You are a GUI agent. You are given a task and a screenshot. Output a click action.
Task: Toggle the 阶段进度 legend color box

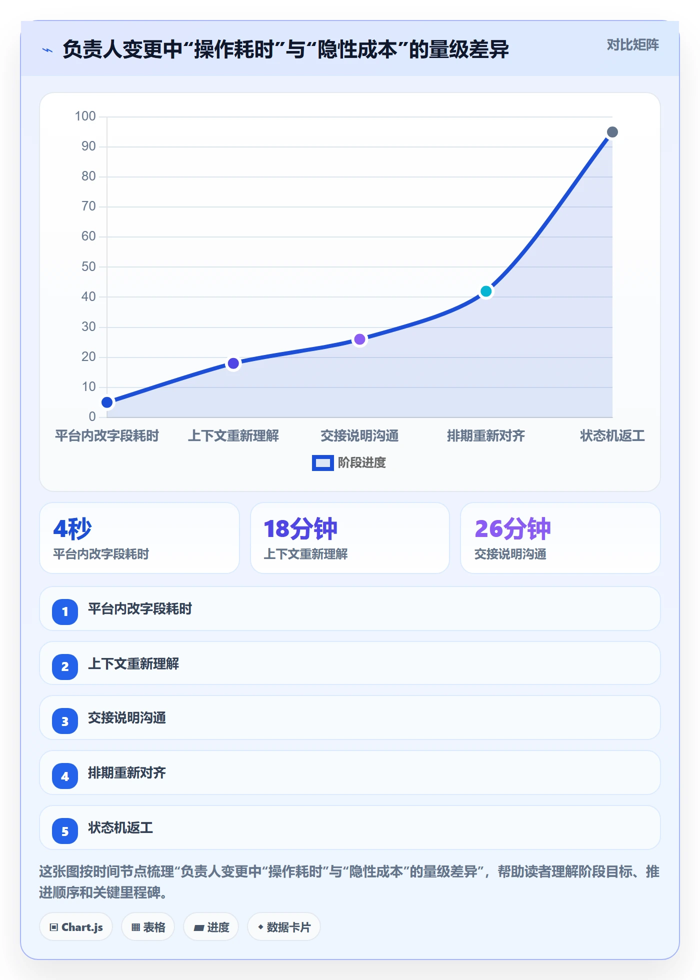click(x=322, y=463)
